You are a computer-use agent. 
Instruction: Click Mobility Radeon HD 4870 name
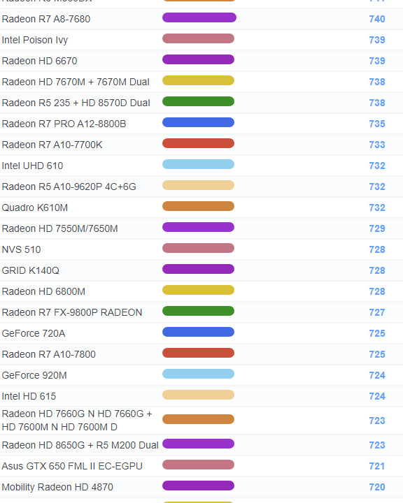(57, 487)
